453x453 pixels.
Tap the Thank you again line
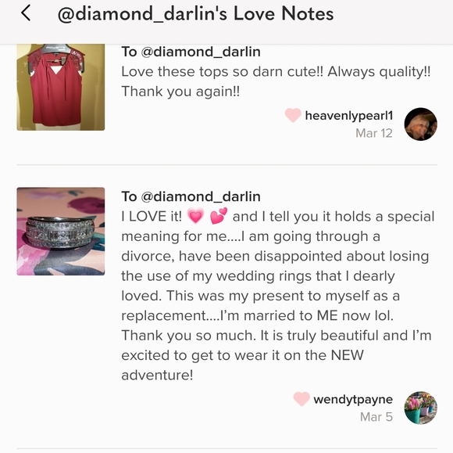click(180, 92)
